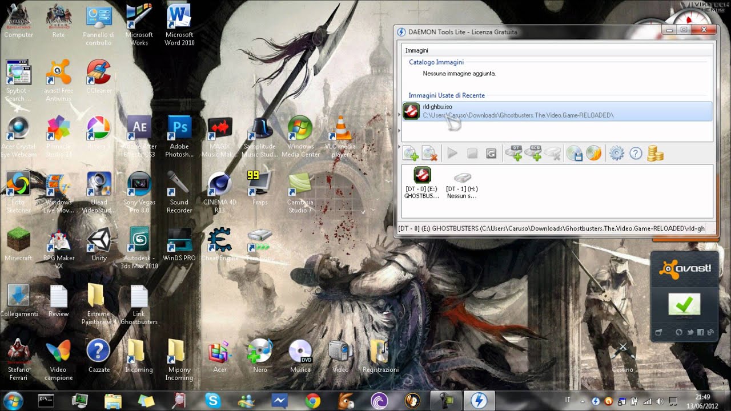731x411 pixels.
Task: Click the IT language indicator
Action: coord(567,400)
